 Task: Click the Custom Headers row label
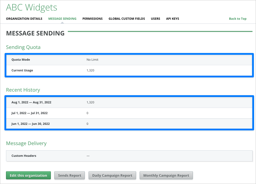(24, 156)
